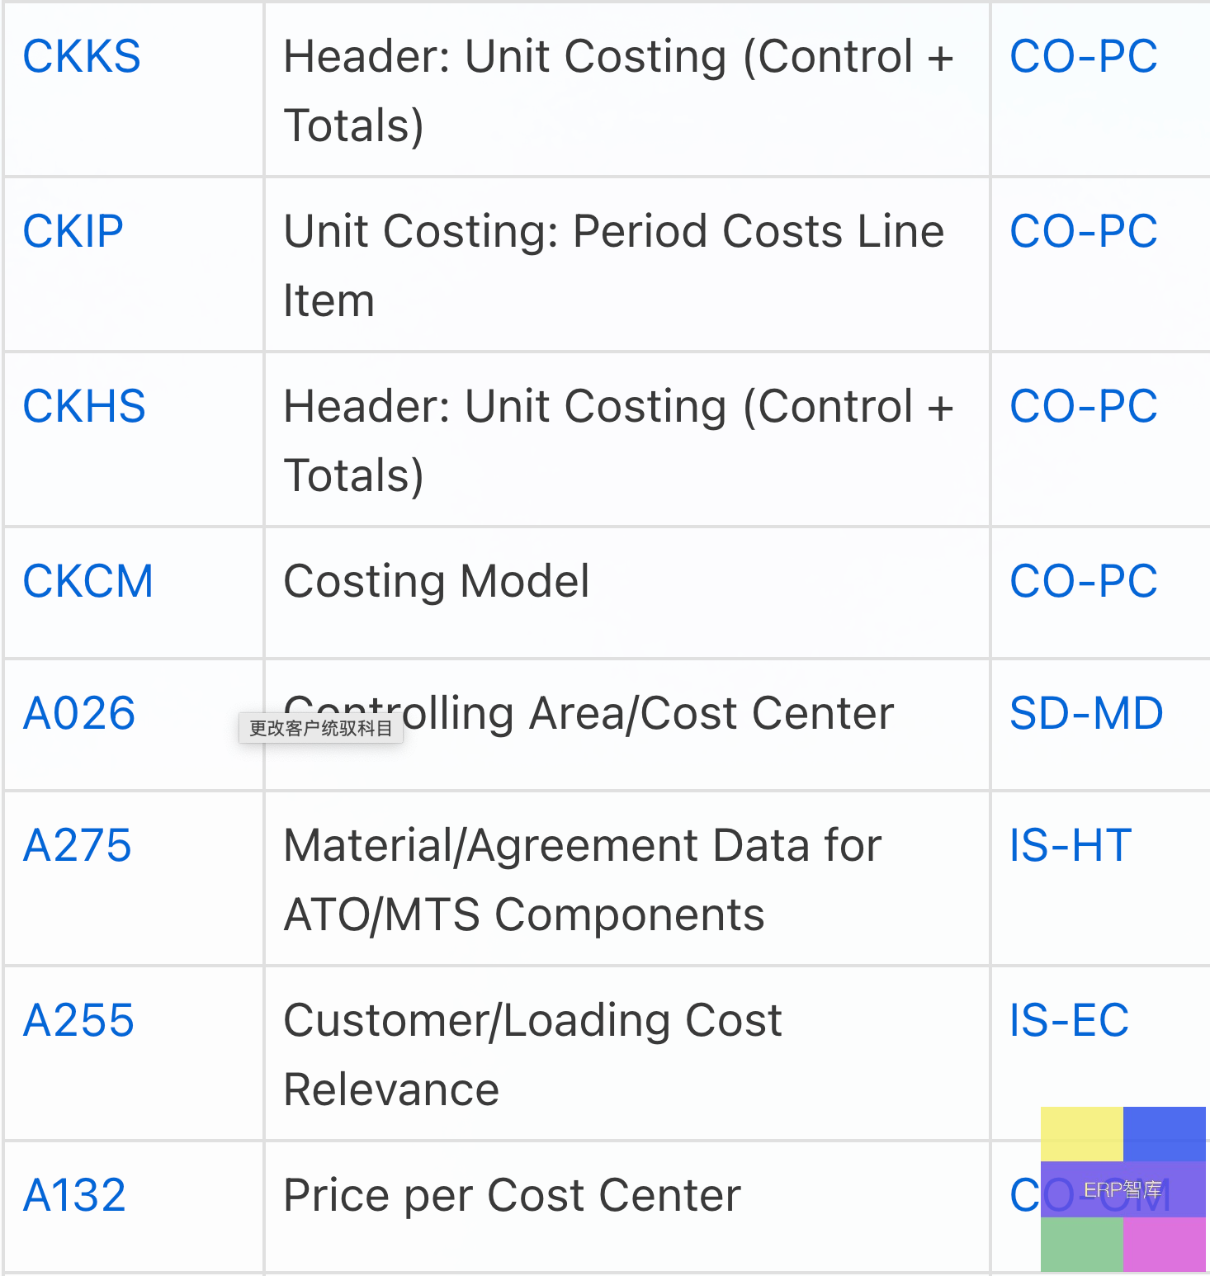Image resolution: width=1210 pixels, height=1276 pixels.
Task: Open the CKCM table link
Action: (88, 582)
